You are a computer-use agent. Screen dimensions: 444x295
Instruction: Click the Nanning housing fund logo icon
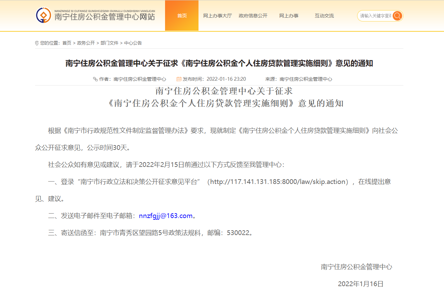pos(44,15)
